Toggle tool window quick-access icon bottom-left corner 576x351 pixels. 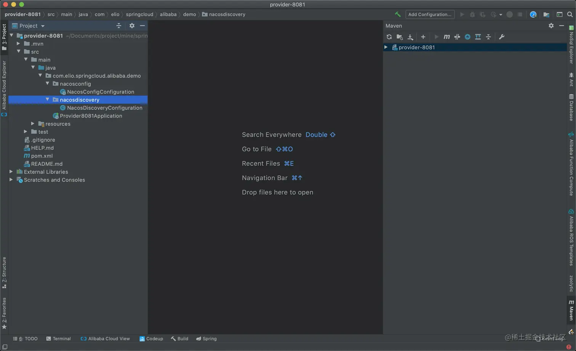[x=5, y=347]
